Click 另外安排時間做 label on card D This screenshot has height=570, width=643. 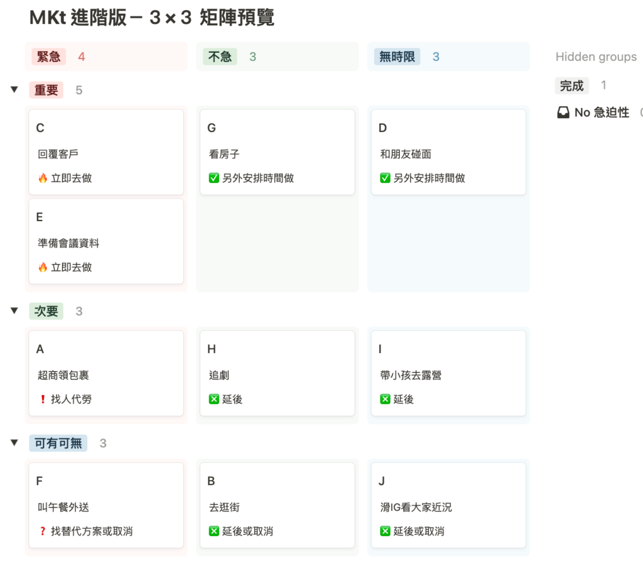click(x=430, y=178)
